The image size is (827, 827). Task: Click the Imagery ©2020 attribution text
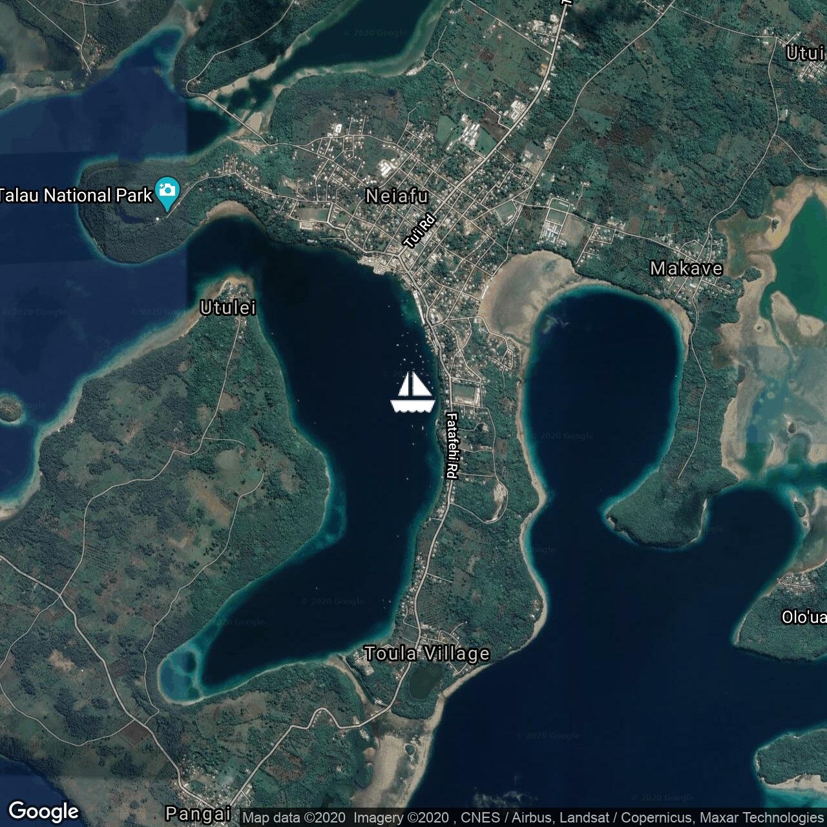pyautogui.click(x=402, y=818)
